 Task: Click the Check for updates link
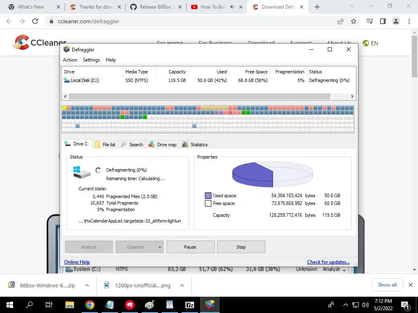pyautogui.click(x=328, y=262)
